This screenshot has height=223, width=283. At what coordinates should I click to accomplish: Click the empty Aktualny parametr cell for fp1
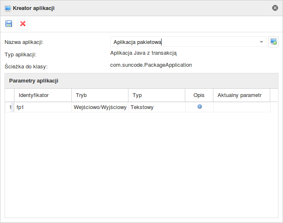[x=242, y=107]
